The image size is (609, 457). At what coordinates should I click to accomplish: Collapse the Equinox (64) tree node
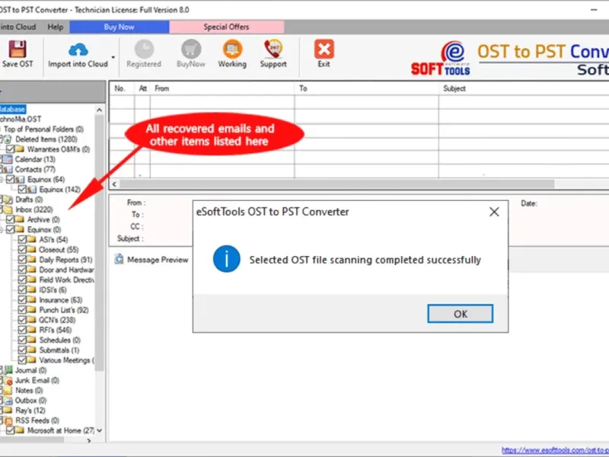[2, 179]
